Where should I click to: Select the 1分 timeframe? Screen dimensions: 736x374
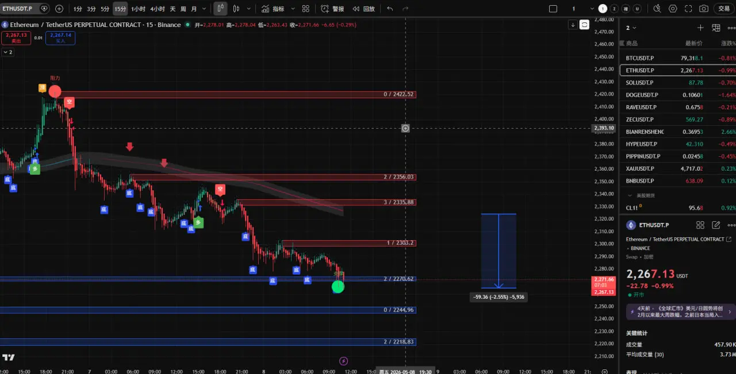78,9
